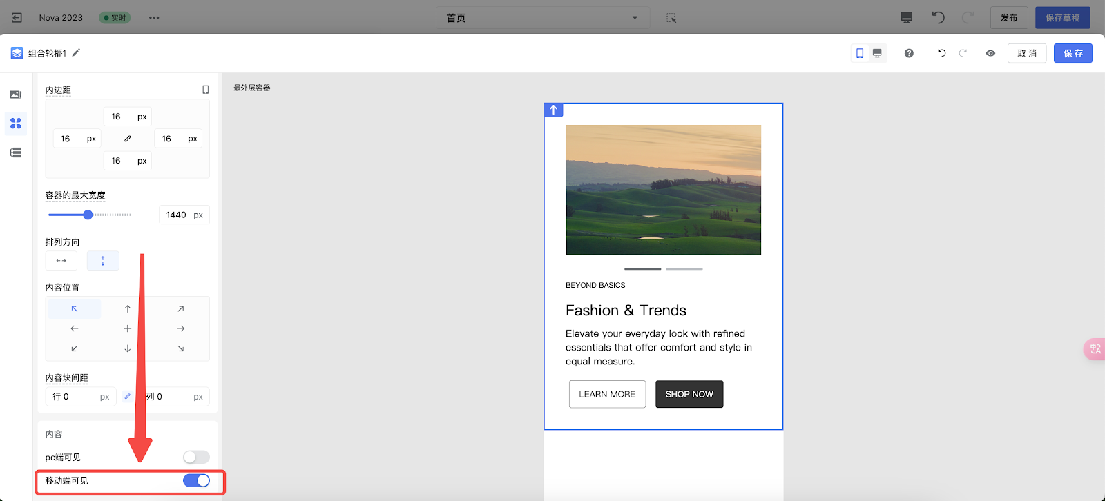Click the container max width slider handle
The image size is (1105, 501).
point(88,215)
